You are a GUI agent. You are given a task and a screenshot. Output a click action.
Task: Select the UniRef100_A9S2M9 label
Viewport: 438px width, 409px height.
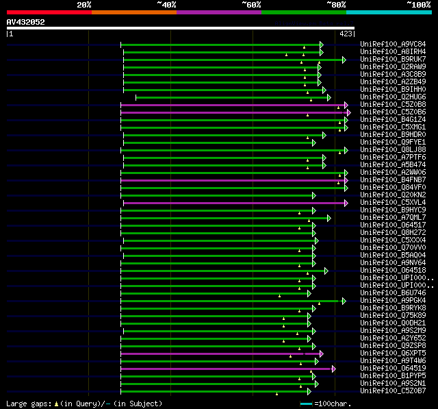pos(393,331)
